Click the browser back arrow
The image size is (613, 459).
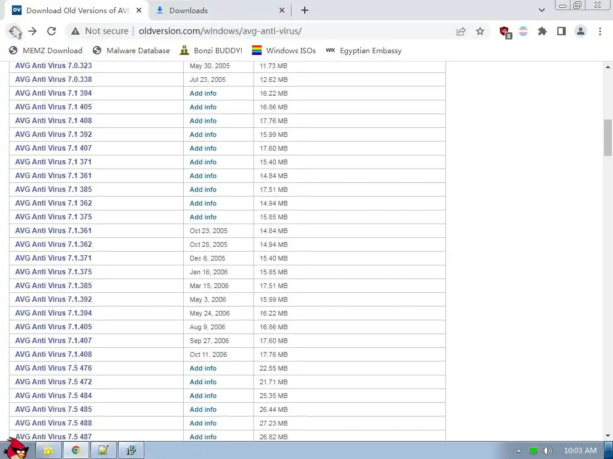(x=15, y=31)
